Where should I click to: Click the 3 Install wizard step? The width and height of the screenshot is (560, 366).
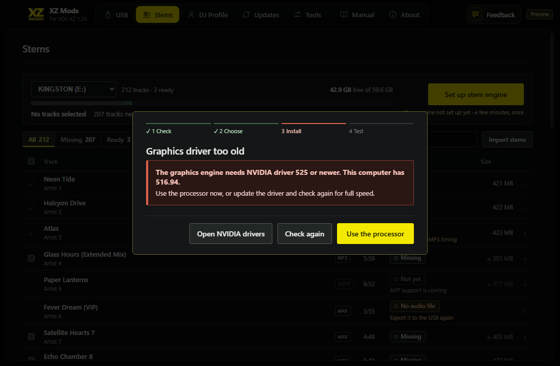(314, 129)
